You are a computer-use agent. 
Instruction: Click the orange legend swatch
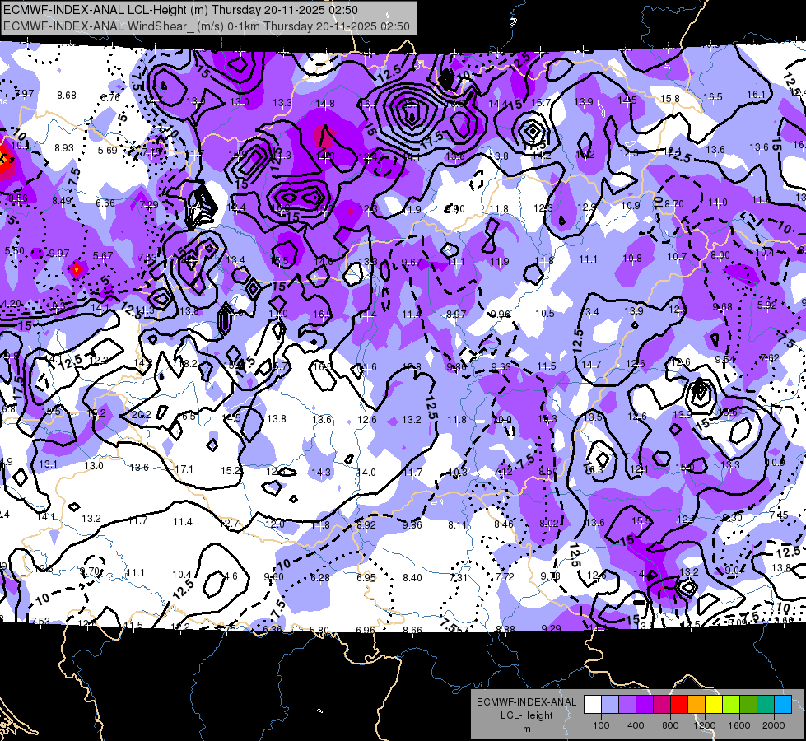tap(697, 705)
